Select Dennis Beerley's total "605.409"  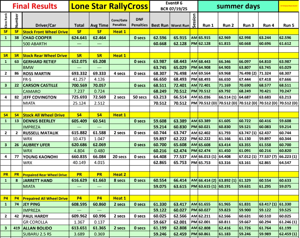(79, 121)
